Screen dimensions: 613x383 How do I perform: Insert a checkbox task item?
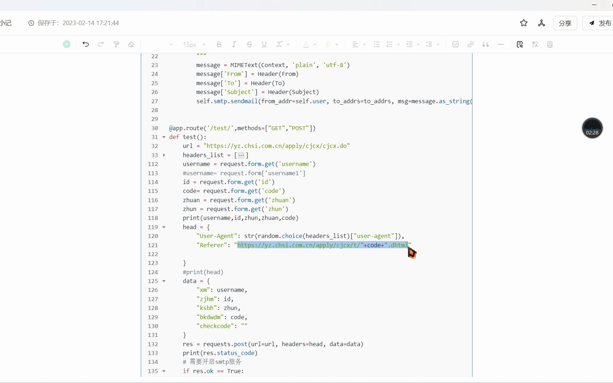coord(455,44)
